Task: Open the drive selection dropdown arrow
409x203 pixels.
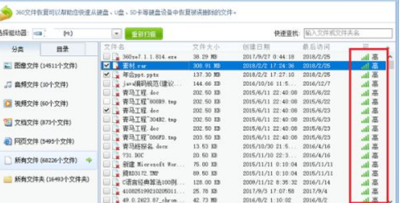Action: coord(117,34)
